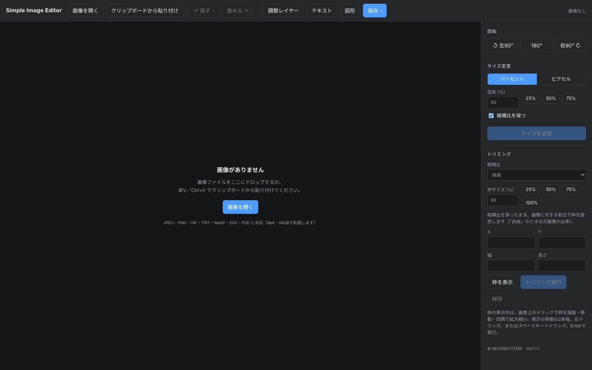Focus the 倍率 (%) input field
The image size is (592, 370).
coord(503,102)
